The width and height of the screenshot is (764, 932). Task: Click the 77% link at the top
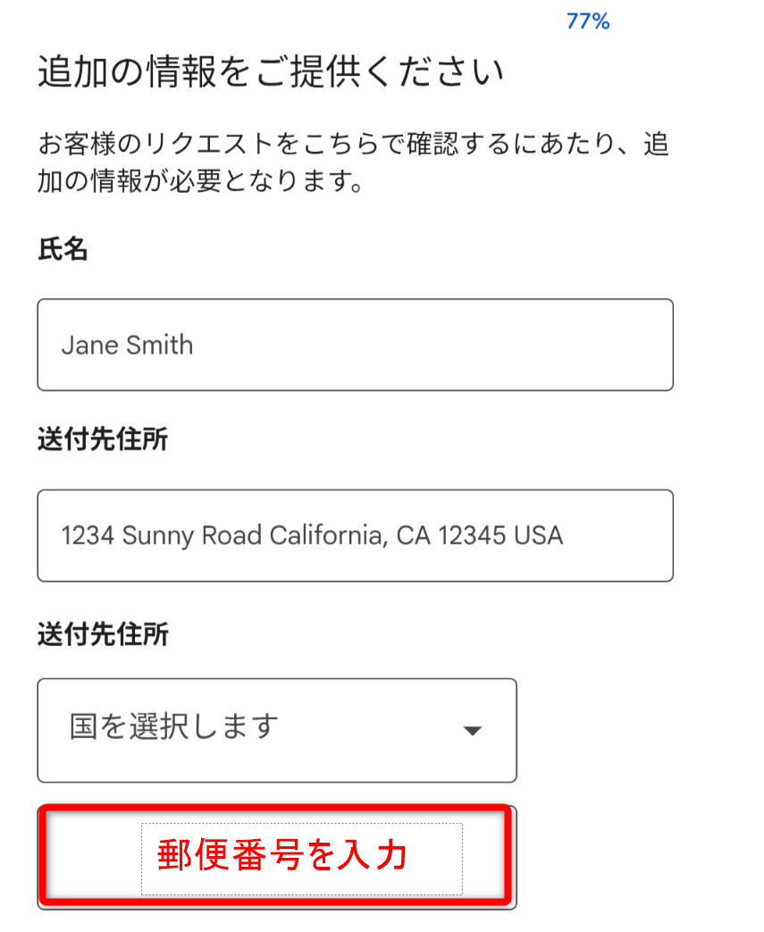588,21
